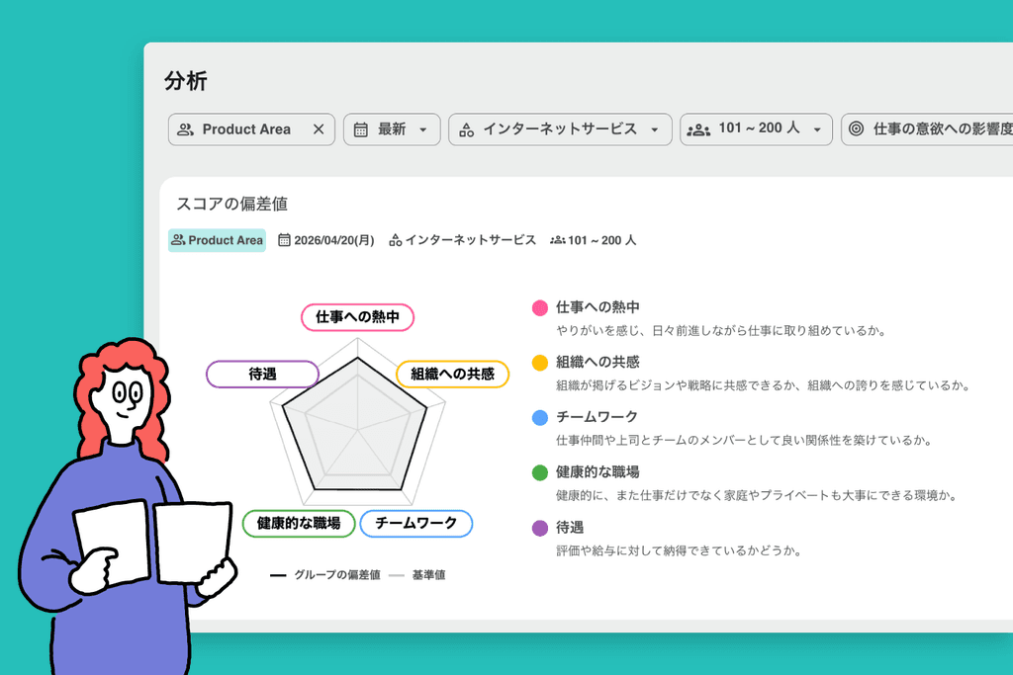This screenshot has height=675, width=1013.
Task: Remove the Product Area filter with X
Action: click(x=319, y=129)
